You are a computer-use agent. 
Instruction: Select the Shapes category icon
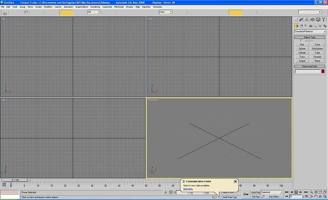pos(301,26)
